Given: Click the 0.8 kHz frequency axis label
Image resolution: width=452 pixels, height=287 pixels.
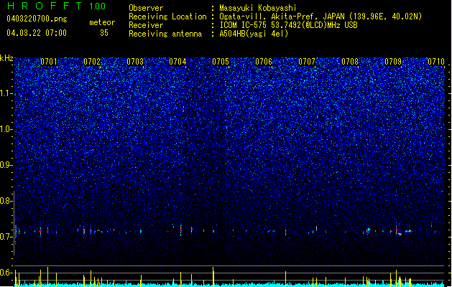Looking at the screenshot, I should (x=6, y=201).
